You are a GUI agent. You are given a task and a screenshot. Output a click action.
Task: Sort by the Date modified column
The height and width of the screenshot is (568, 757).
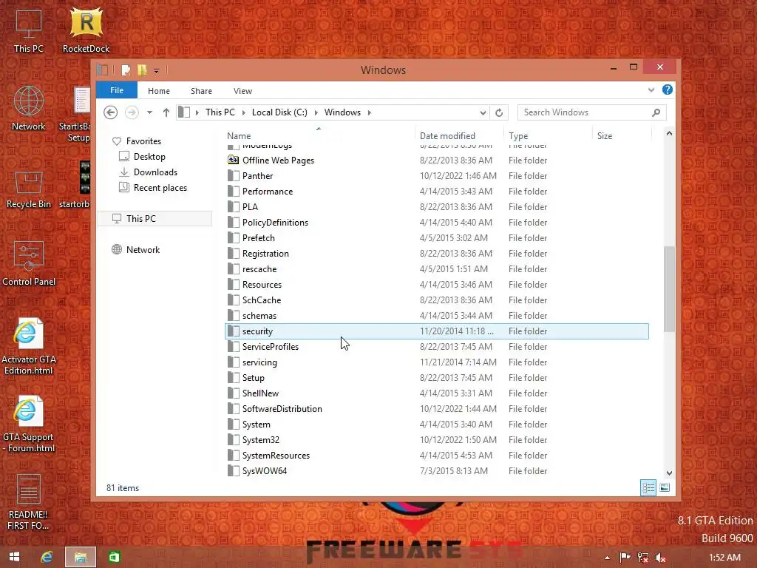pos(458,136)
